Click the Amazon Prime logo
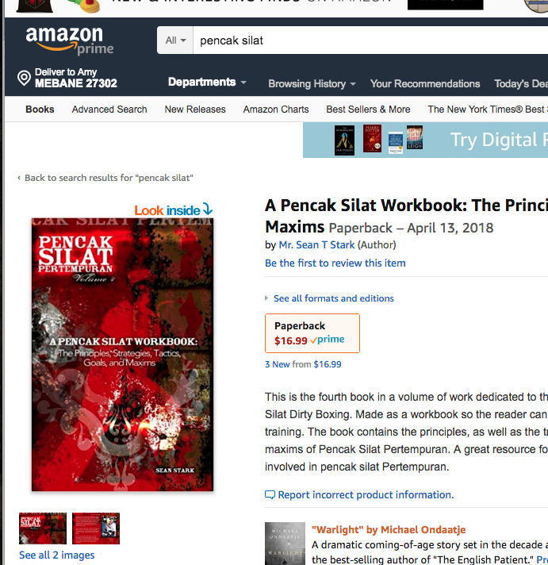Screen dimensions: 548x565 pyautogui.click(x=70, y=40)
